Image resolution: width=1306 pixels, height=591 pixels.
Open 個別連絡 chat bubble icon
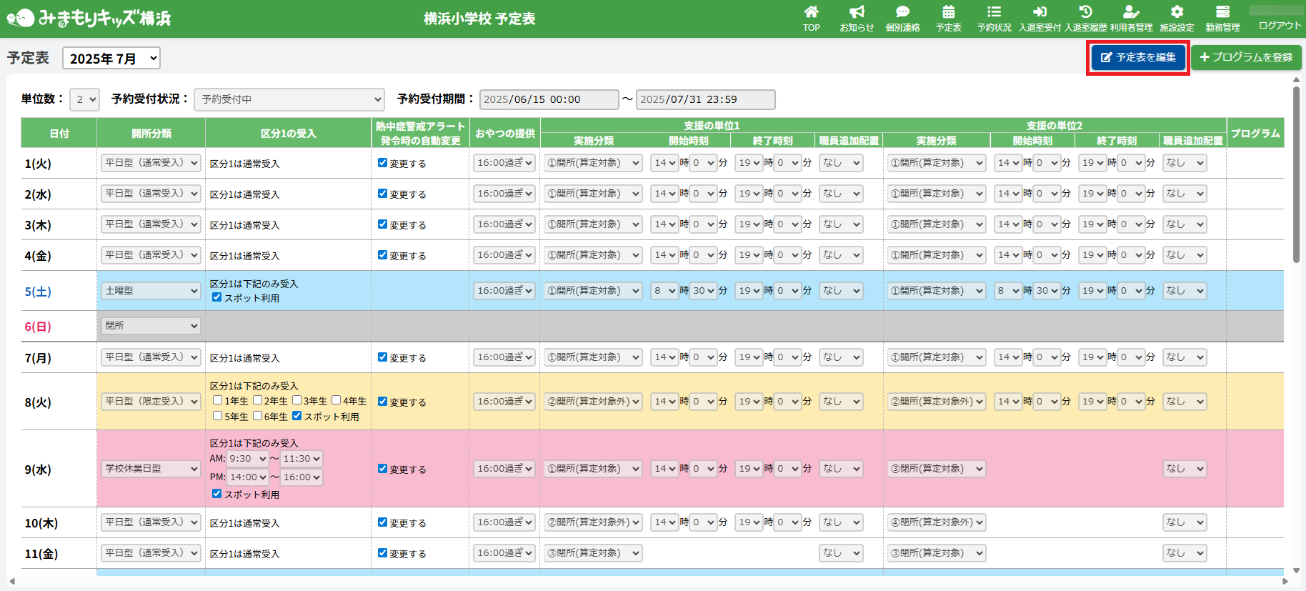[902, 12]
